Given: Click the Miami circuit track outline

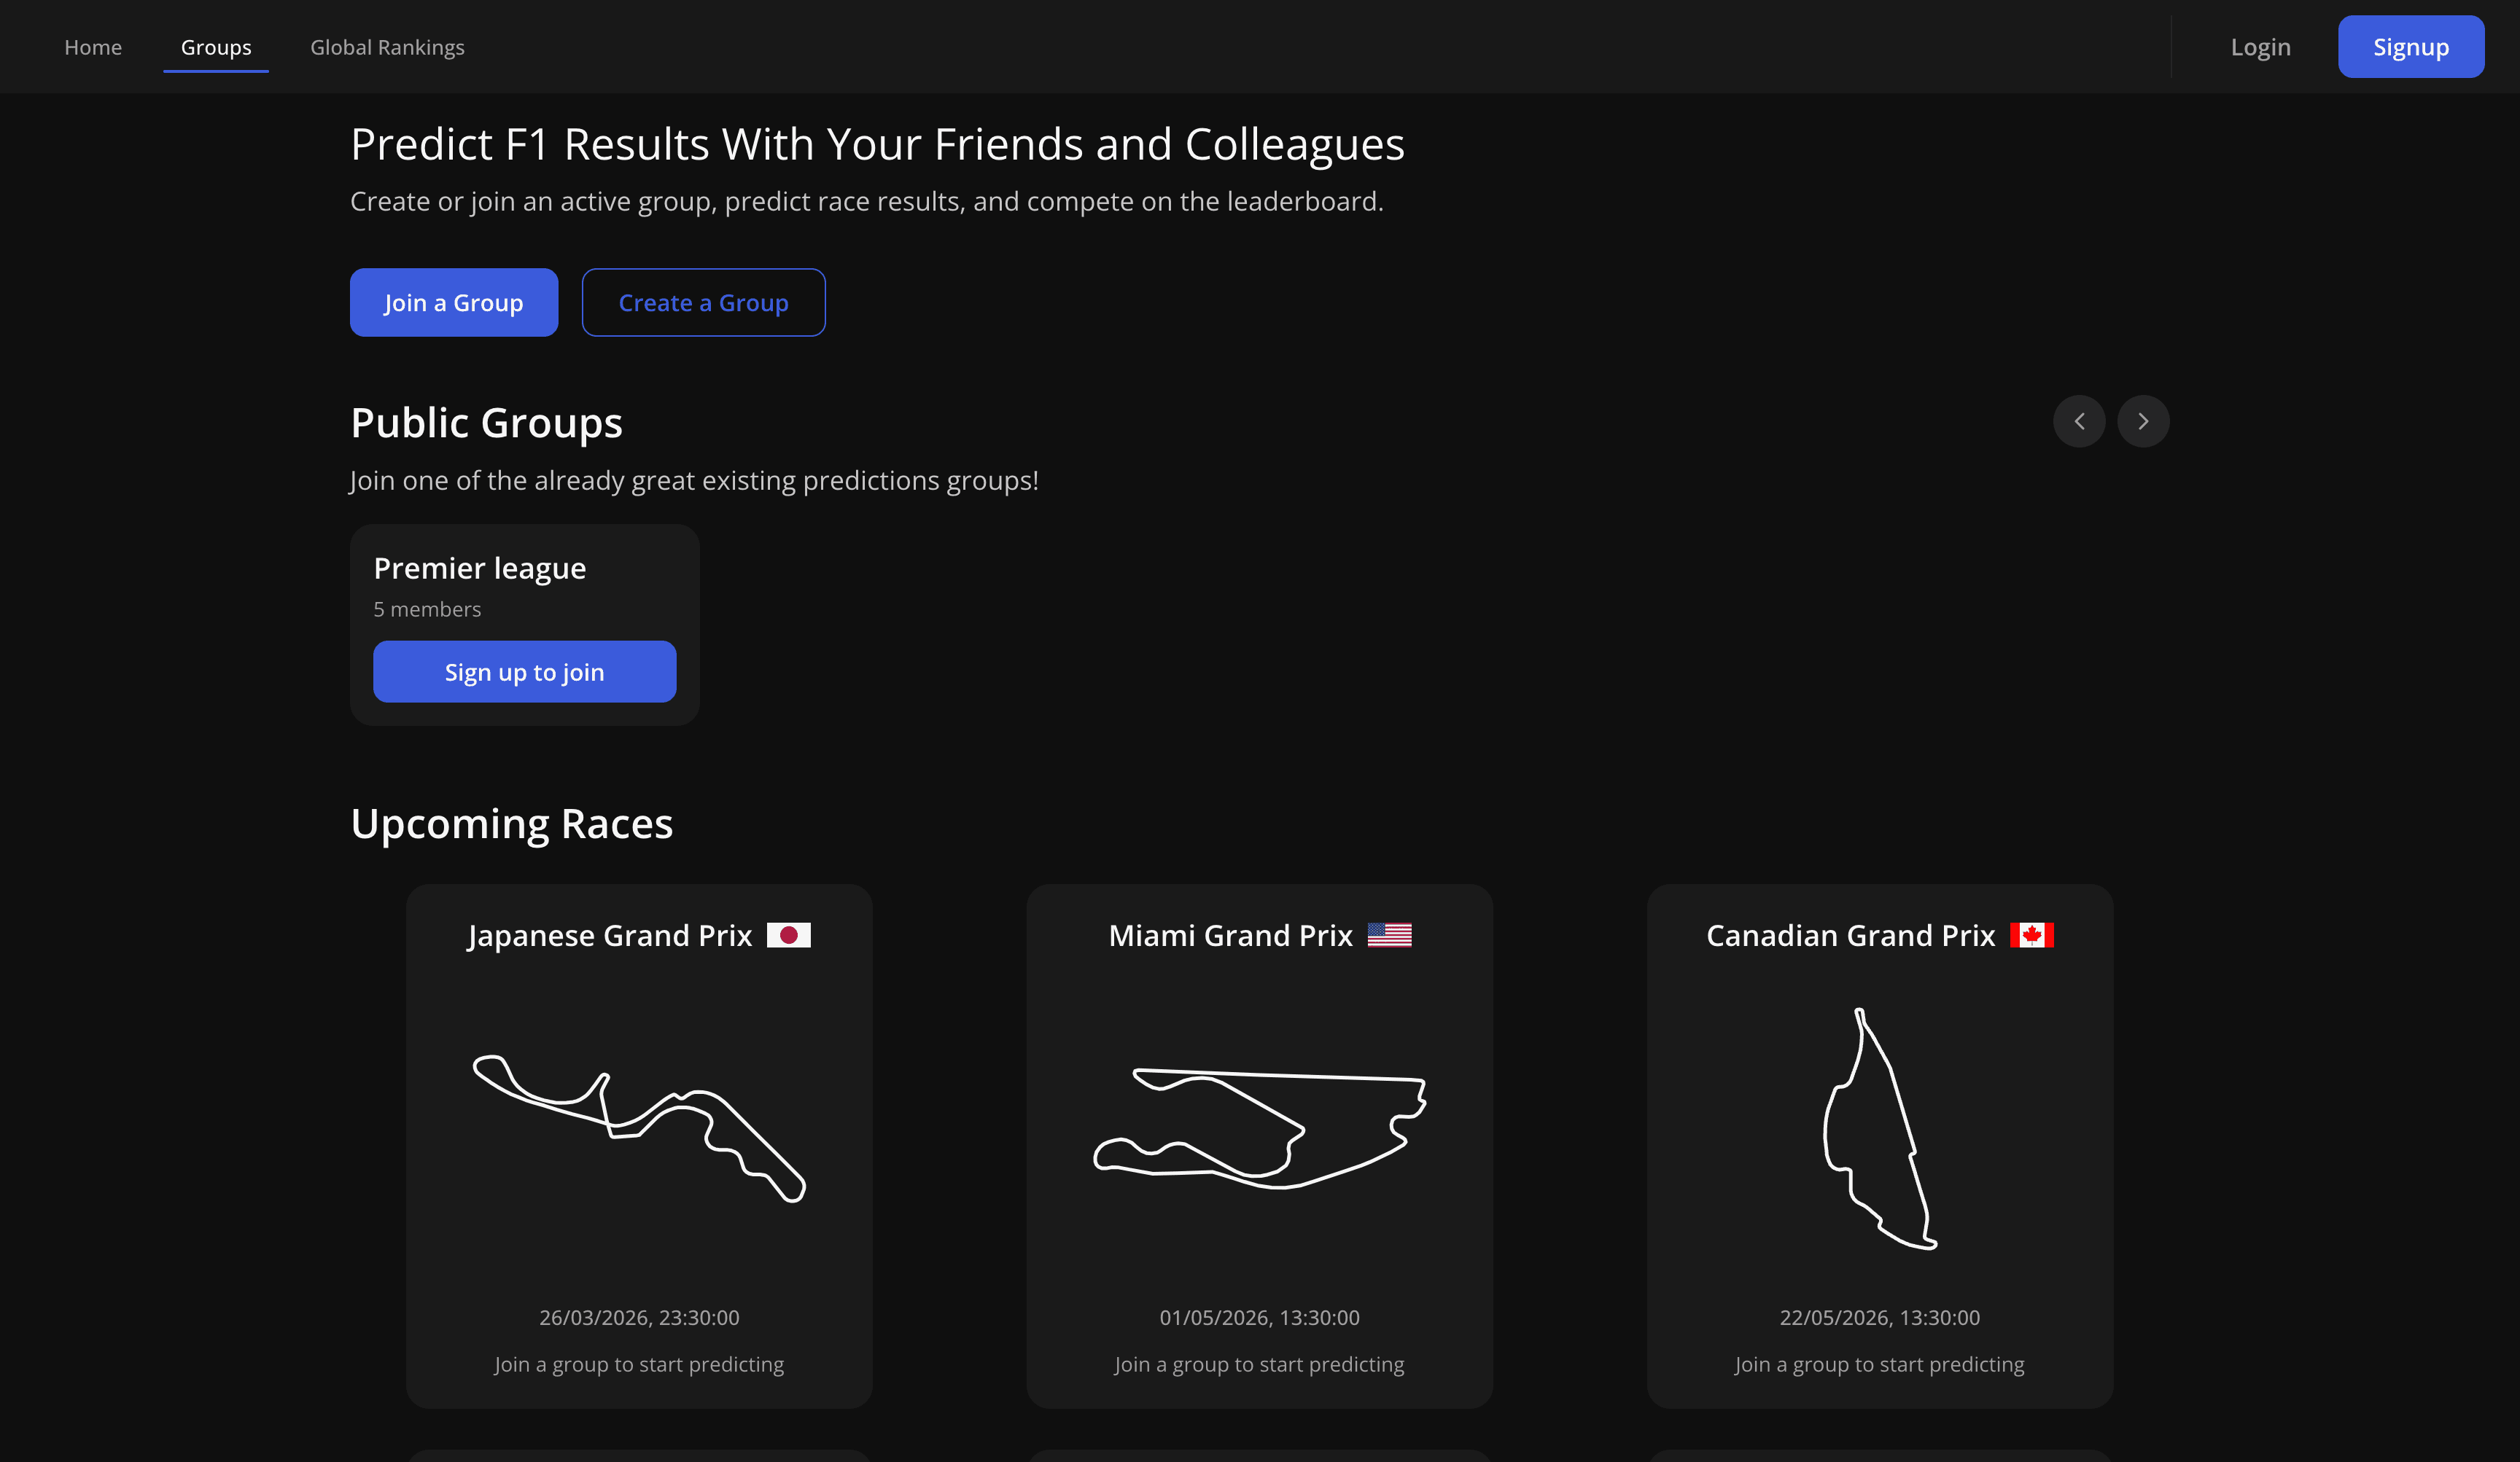Looking at the screenshot, I should [x=1259, y=1127].
